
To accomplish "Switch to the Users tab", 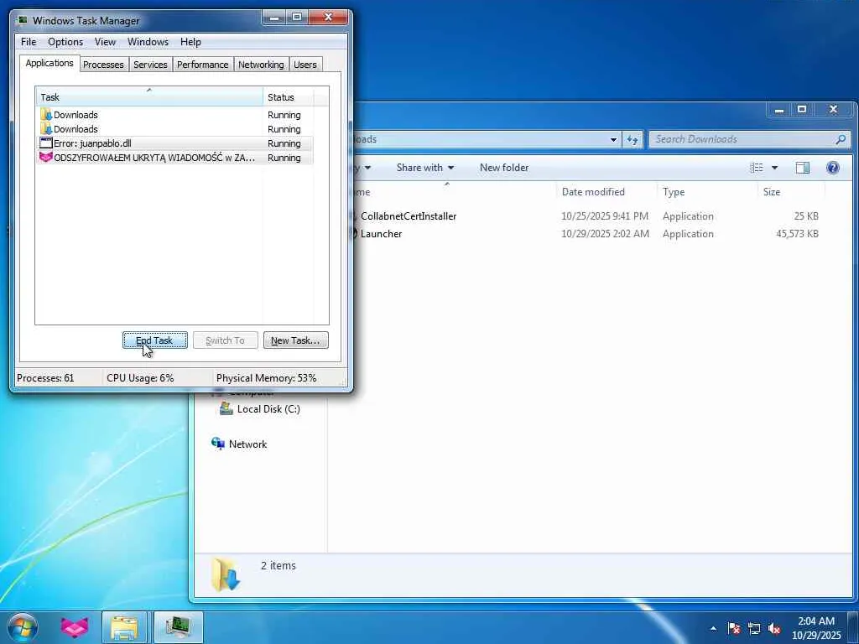I will click(305, 65).
